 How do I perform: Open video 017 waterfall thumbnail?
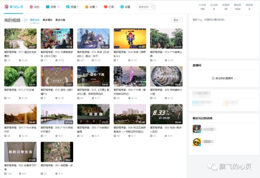[20, 39]
